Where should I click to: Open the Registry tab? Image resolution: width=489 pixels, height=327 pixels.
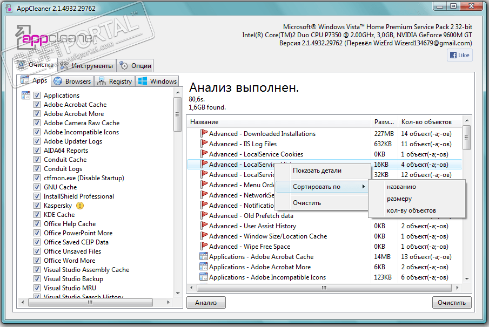click(115, 81)
